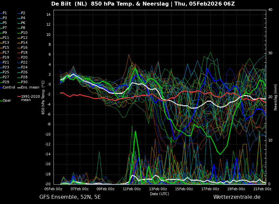Click the 850 hPa Temp. (°C) axis title
The height and width of the screenshot is (204, 279).
[43, 97]
